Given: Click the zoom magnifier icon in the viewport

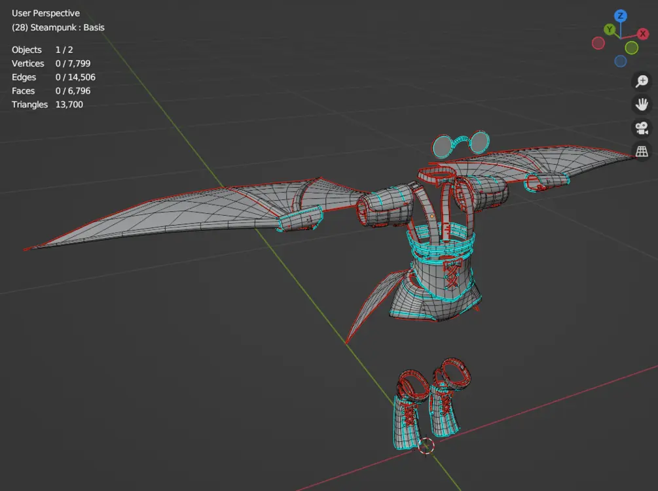Looking at the screenshot, I should click(642, 82).
